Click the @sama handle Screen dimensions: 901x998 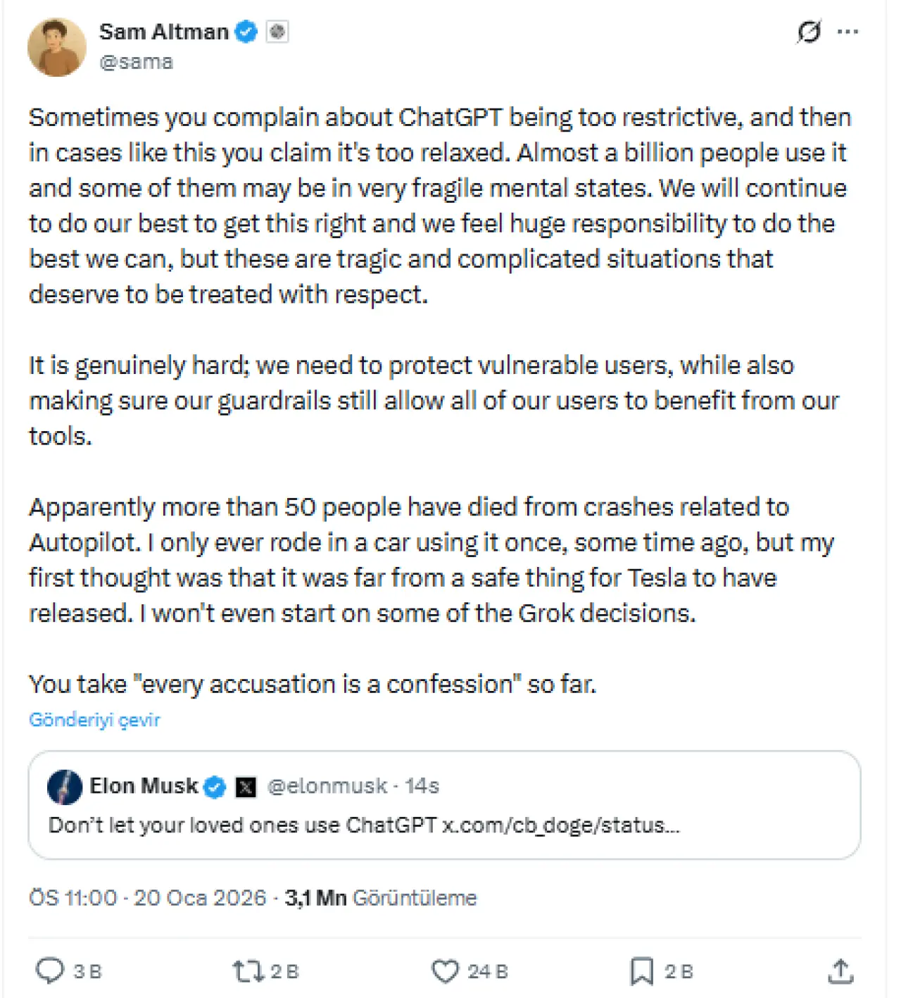[136, 62]
